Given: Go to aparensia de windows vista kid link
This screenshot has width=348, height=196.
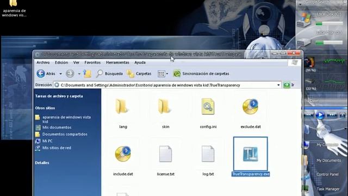Looking at the screenshot, I should (x=66, y=119).
